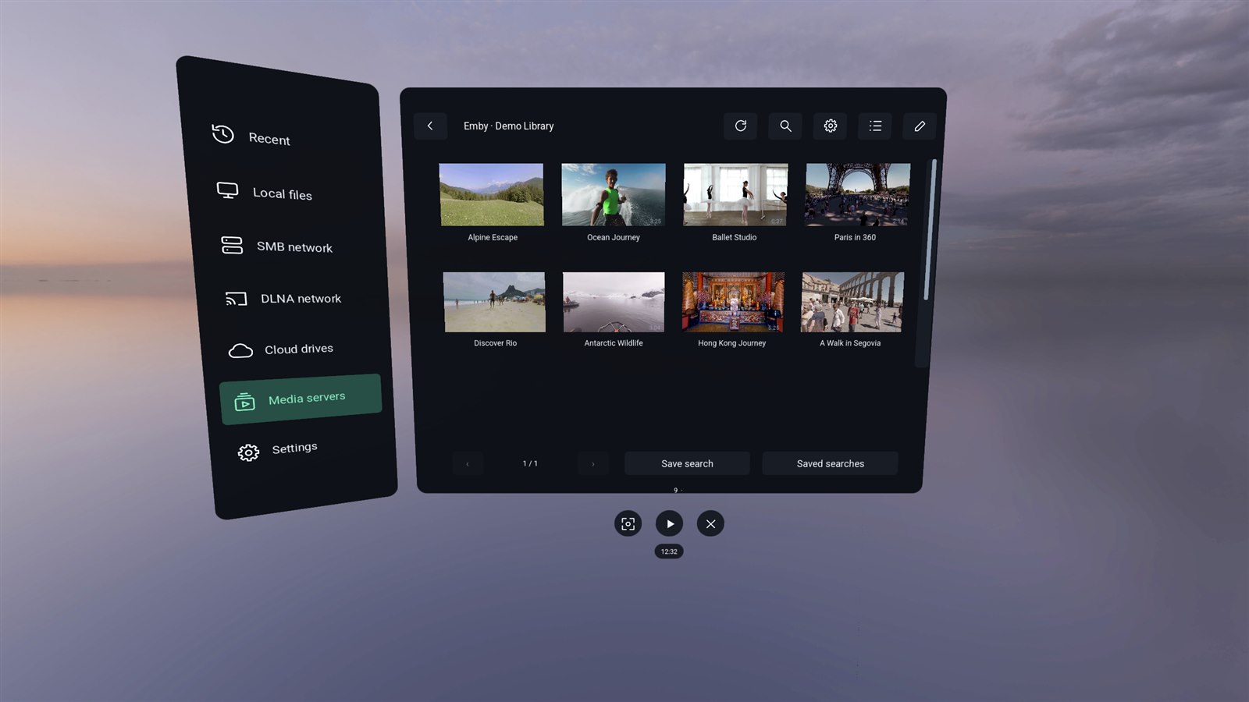Image resolution: width=1249 pixels, height=702 pixels.
Task: Click the Recent clock icon
Action: coord(222,134)
